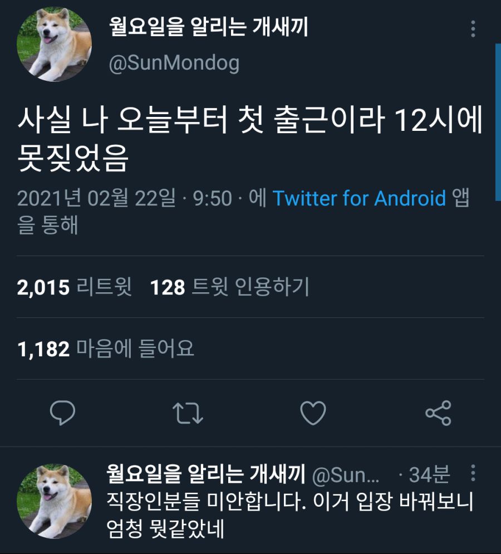Open the Twitter for Android link
Screen dimensions: 501x554
[x=359, y=198]
